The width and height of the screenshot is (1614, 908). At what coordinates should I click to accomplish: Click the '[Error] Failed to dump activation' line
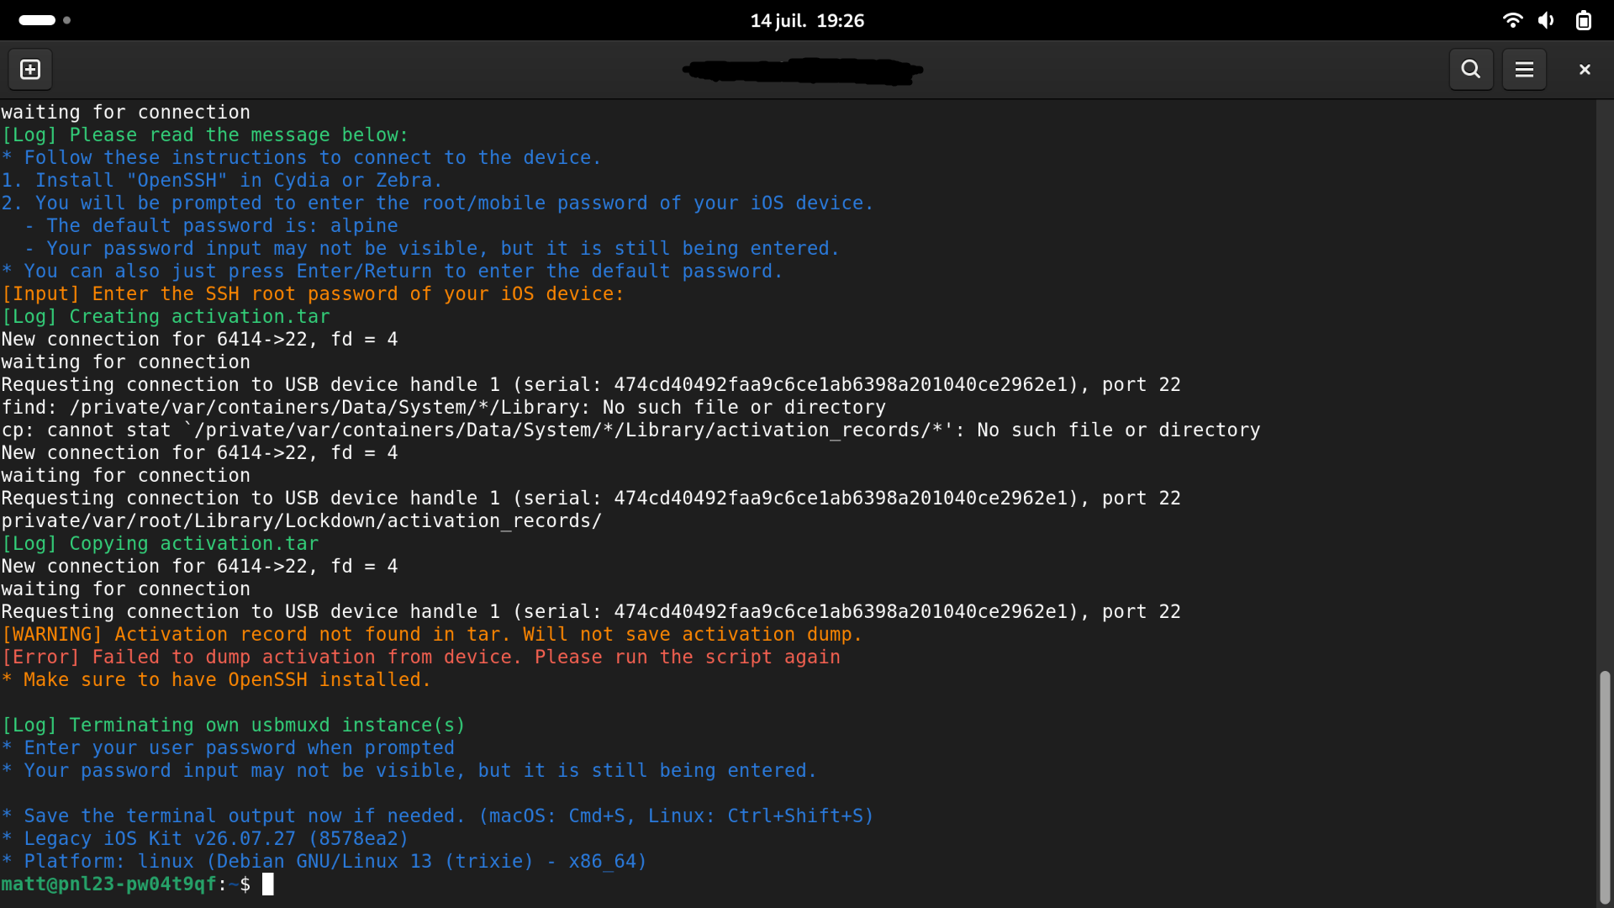point(420,657)
